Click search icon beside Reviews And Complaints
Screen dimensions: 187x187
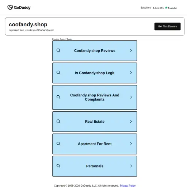[x=58, y=97]
